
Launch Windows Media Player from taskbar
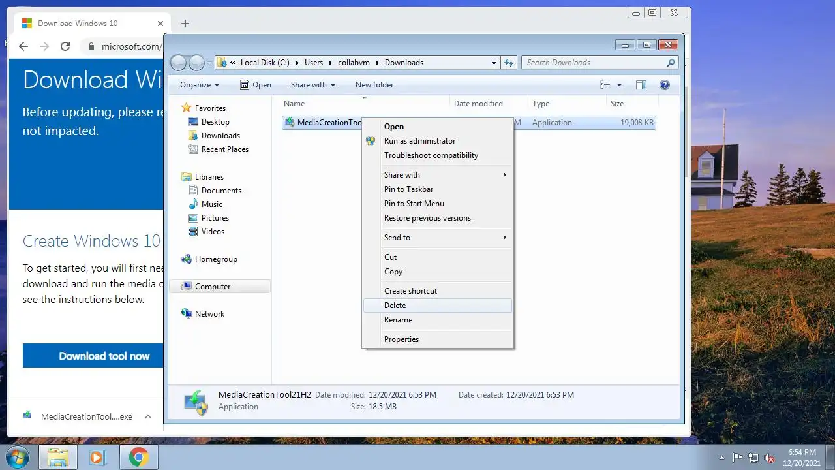98,458
